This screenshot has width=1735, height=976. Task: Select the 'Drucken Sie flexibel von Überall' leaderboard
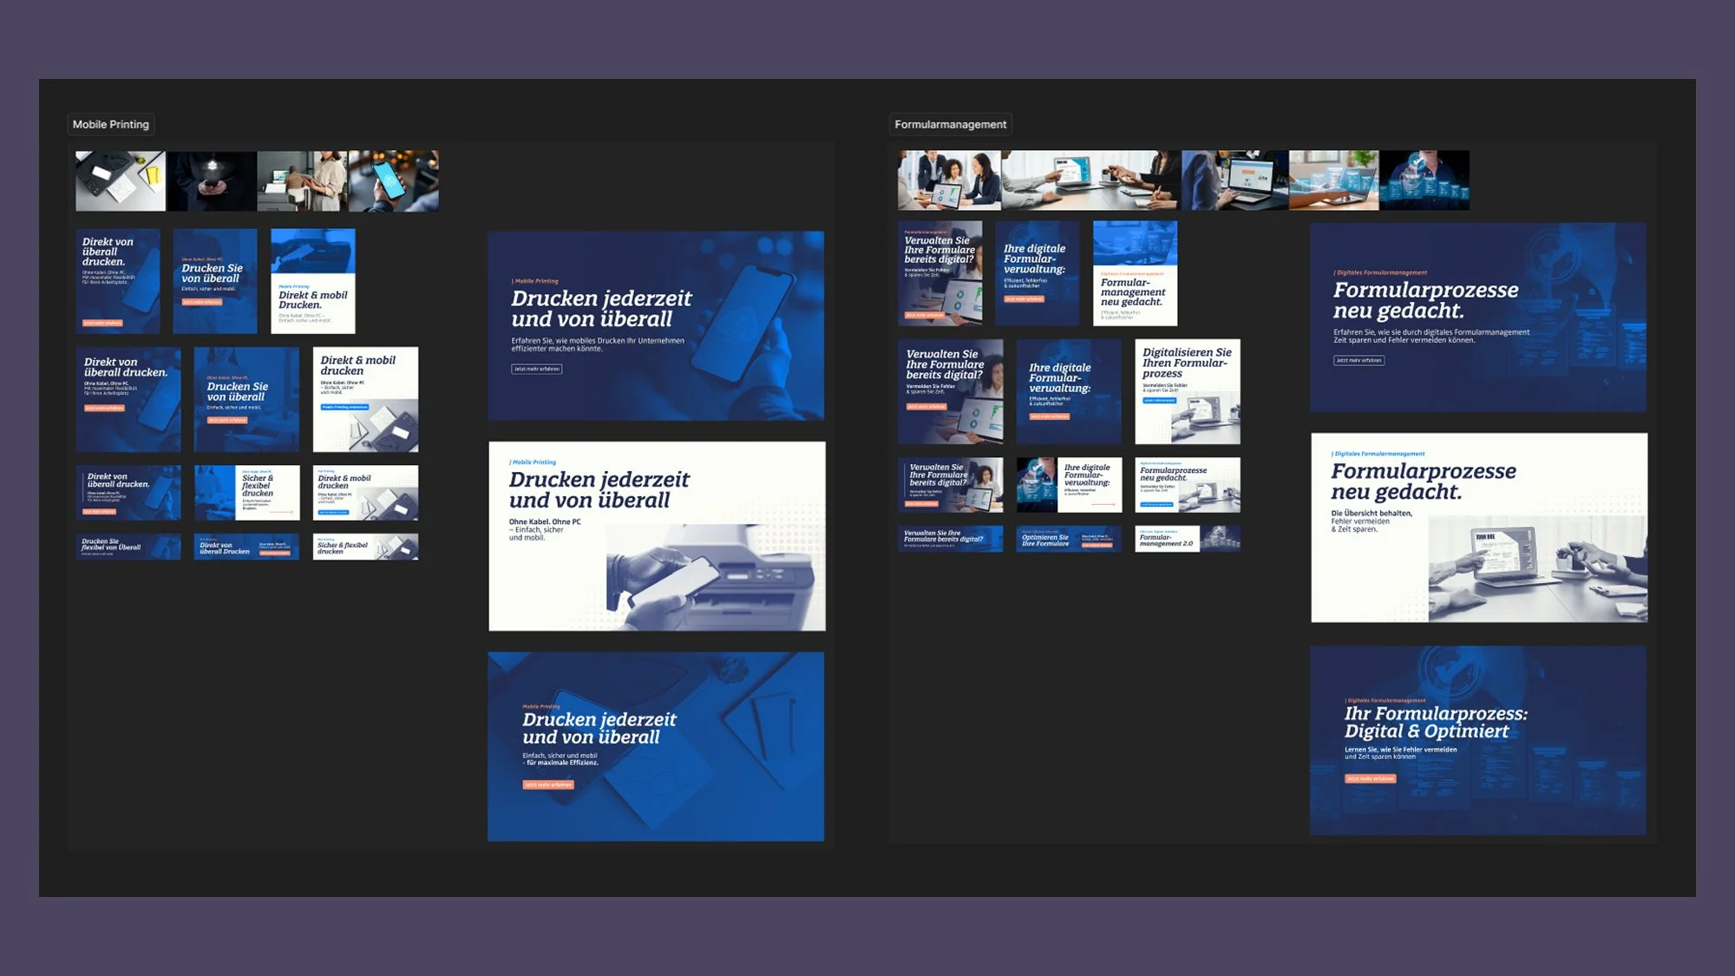pos(128,547)
